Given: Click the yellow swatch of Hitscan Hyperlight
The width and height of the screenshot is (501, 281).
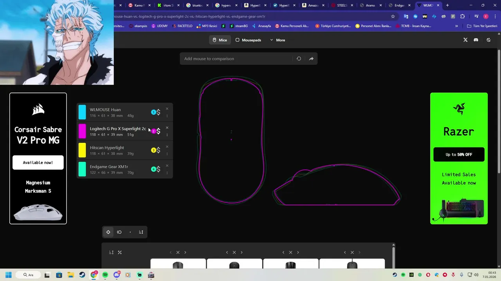Looking at the screenshot, I should point(82,150).
